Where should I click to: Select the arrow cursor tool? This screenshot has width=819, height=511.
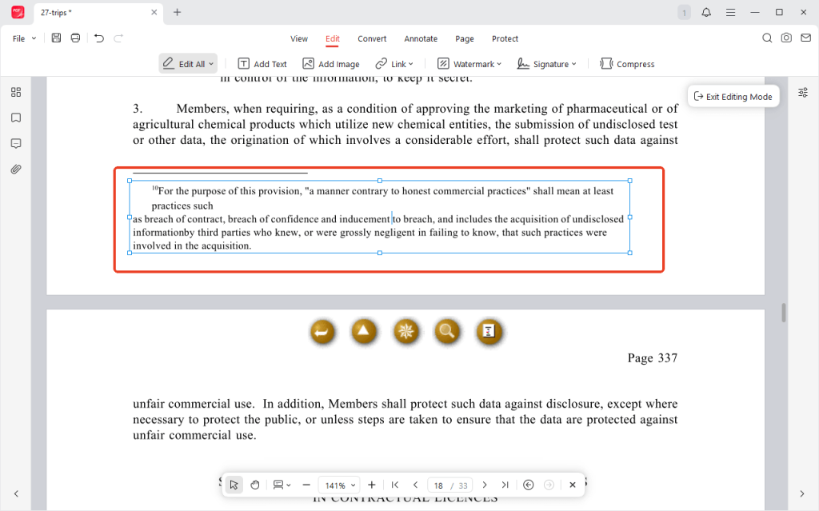coord(234,485)
